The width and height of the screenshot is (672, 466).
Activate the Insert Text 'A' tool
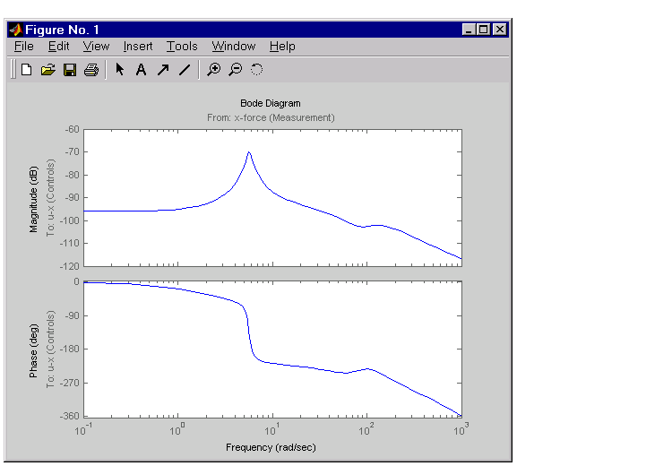point(141,69)
